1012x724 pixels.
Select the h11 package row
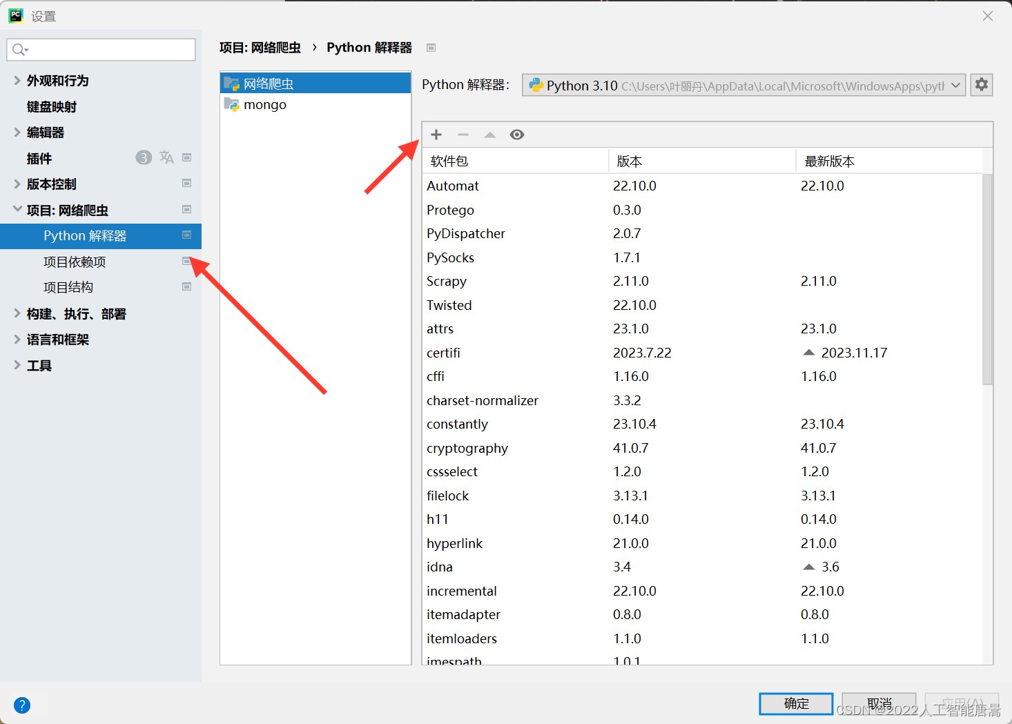tap(702, 519)
